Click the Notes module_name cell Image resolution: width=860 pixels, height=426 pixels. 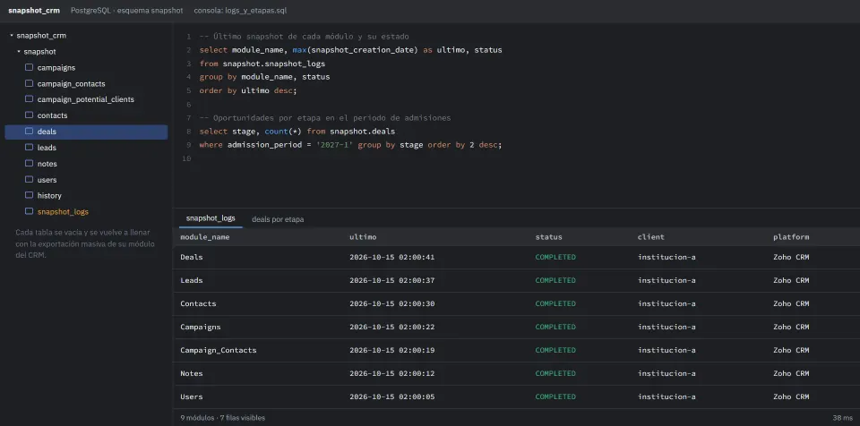tap(192, 373)
